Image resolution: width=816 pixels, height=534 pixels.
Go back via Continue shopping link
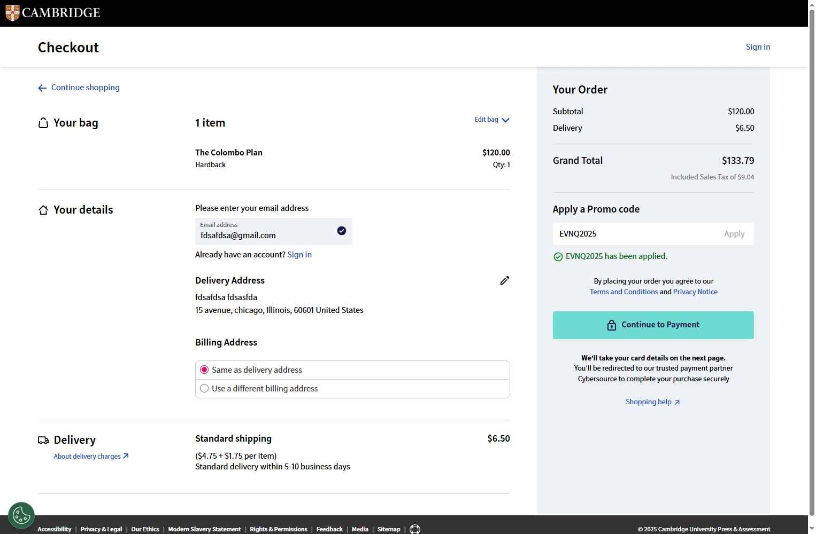(86, 88)
